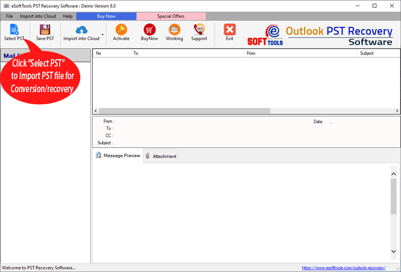
Task: Click the app icon in the title bar
Action: 6,6
